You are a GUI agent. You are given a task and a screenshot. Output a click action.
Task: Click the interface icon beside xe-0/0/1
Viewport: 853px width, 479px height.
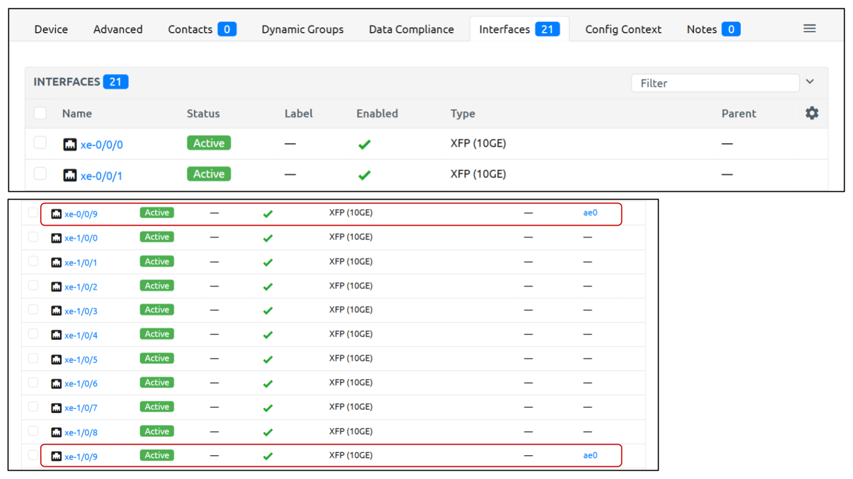pyautogui.click(x=70, y=176)
